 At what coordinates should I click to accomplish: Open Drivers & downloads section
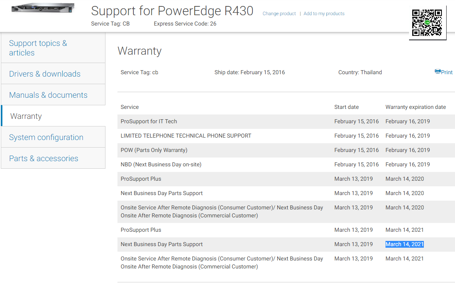pos(53,74)
